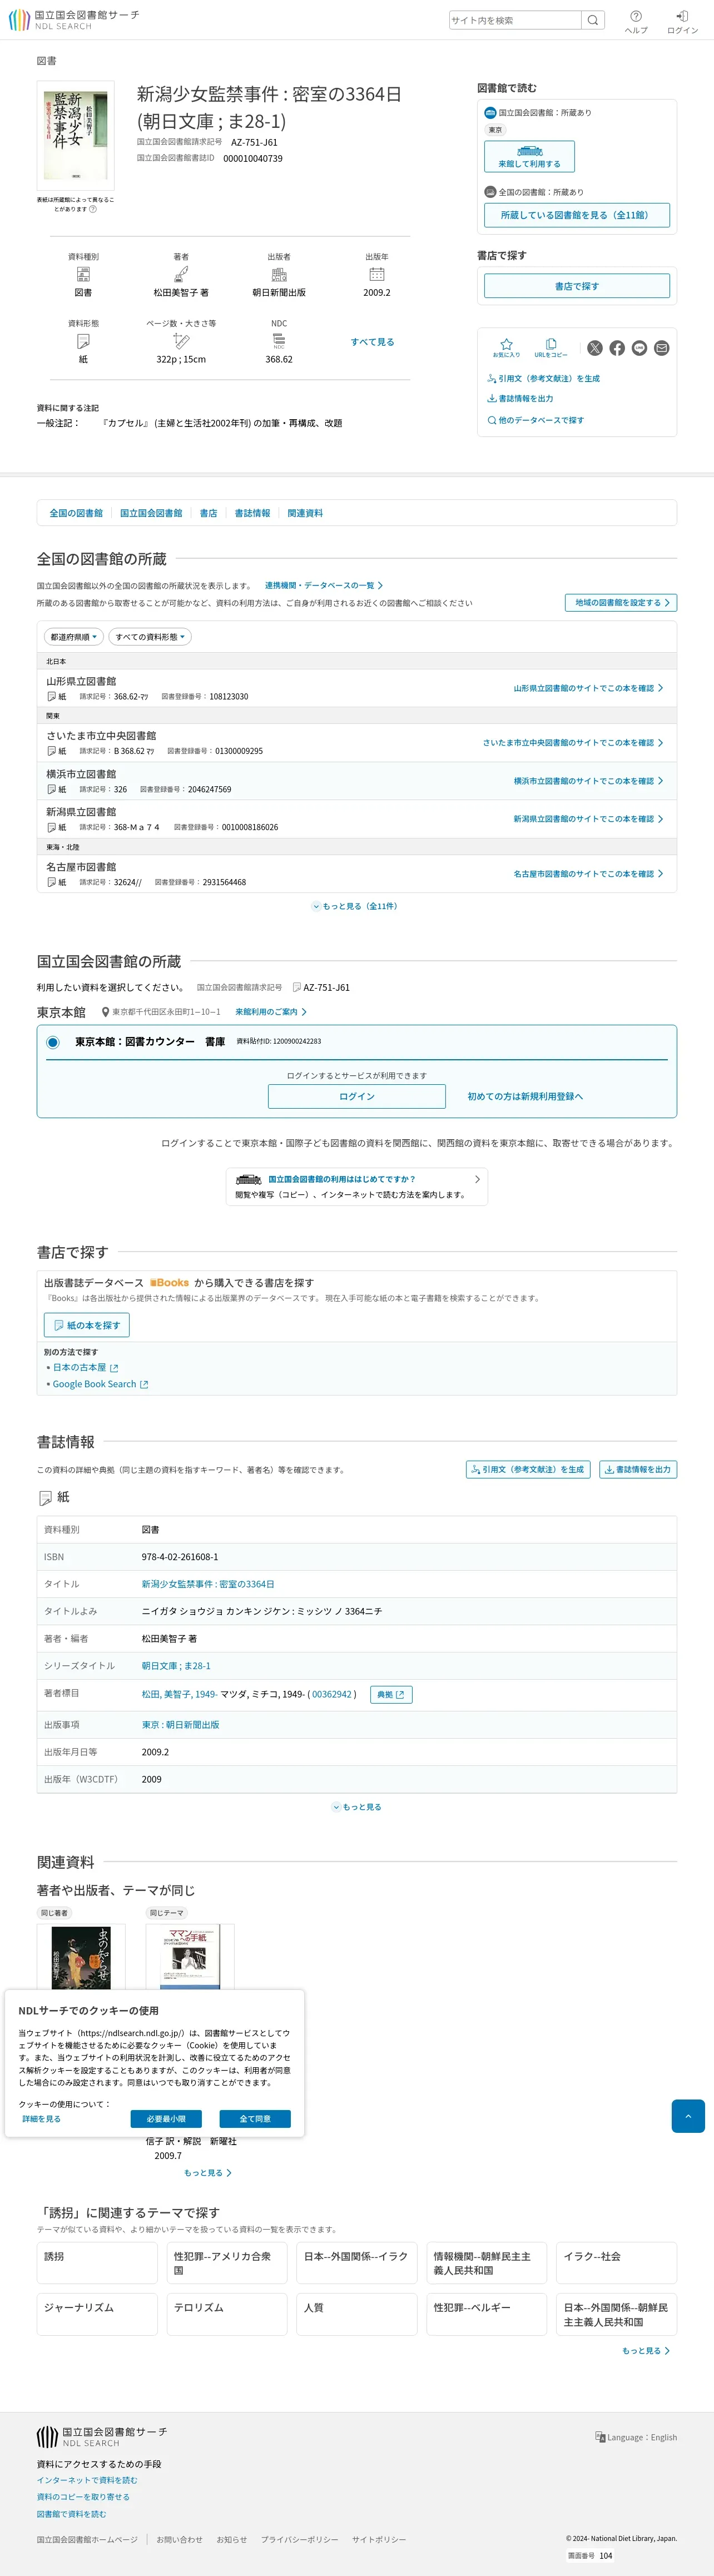The width and height of the screenshot is (714, 2576).
Task: Click the 来館して利用する building button
Action: (x=529, y=156)
